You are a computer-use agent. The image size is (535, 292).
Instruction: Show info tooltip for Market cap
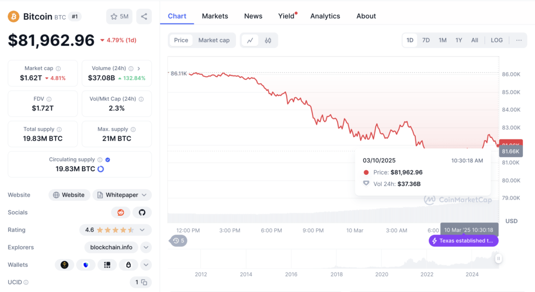click(x=59, y=68)
